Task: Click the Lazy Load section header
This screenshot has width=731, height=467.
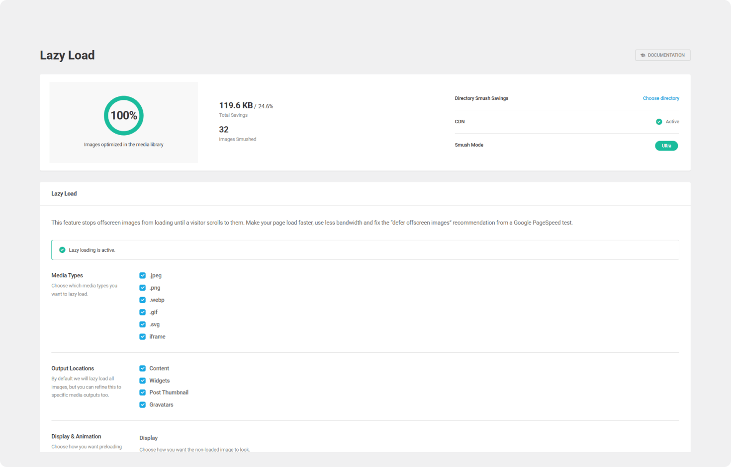Action: (64, 194)
